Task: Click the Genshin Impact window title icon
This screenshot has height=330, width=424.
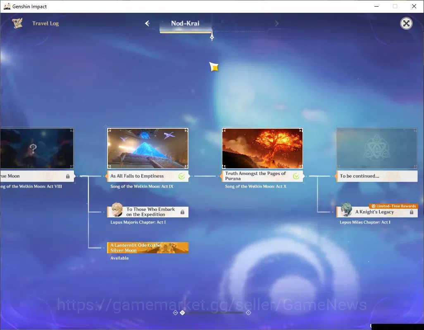Action: click(7, 6)
